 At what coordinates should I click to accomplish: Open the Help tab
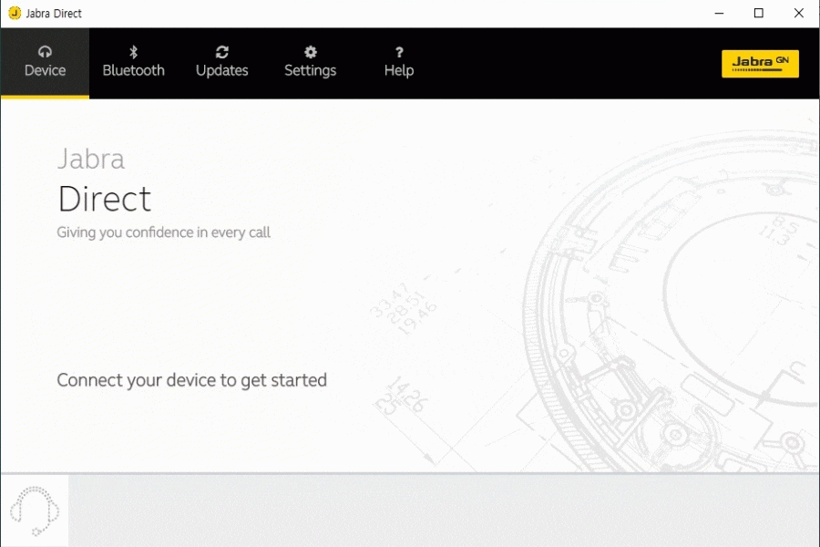[x=398, y=63]
